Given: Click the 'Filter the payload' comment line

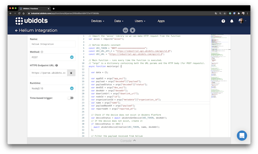Looking at the screenshot, I should 117,136.
